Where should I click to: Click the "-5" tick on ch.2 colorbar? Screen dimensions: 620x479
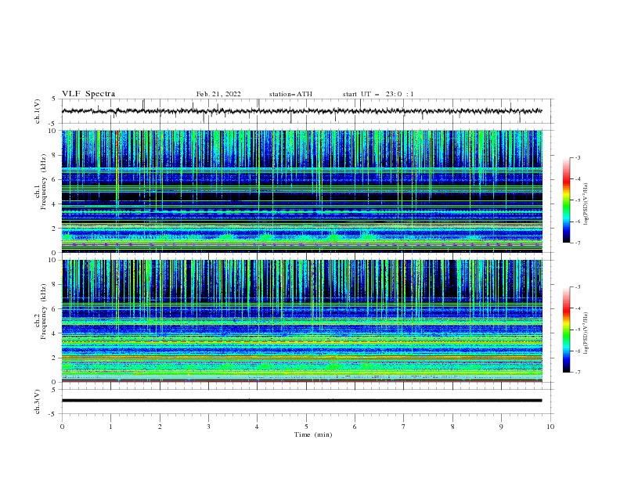[x=577, y=330]
